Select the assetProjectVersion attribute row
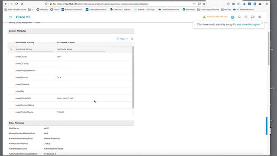Screen dimensions: 277x156 70,70
